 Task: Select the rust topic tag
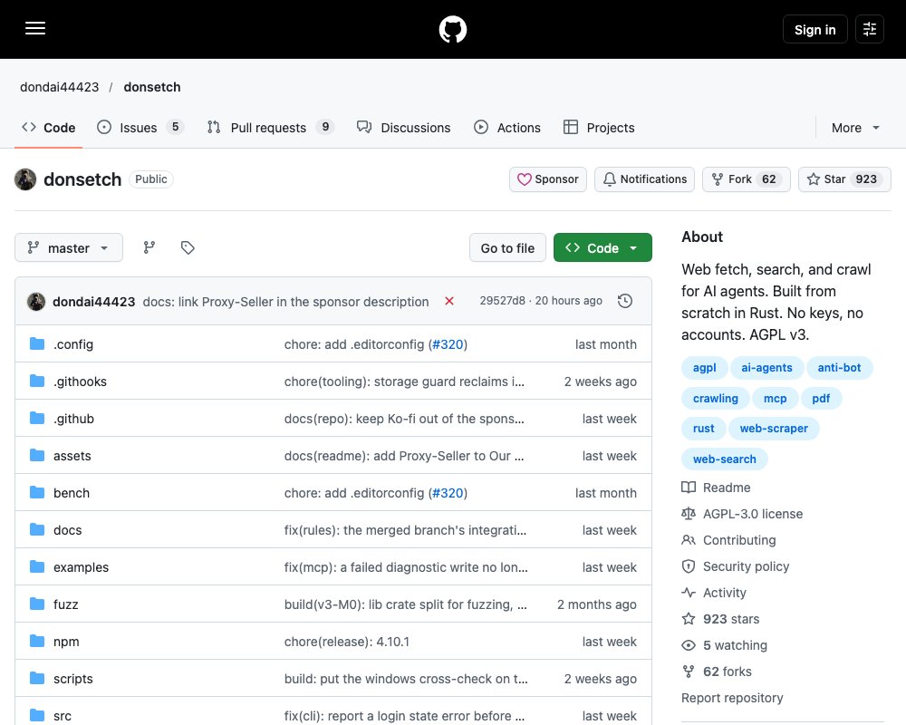coord(703,429)
